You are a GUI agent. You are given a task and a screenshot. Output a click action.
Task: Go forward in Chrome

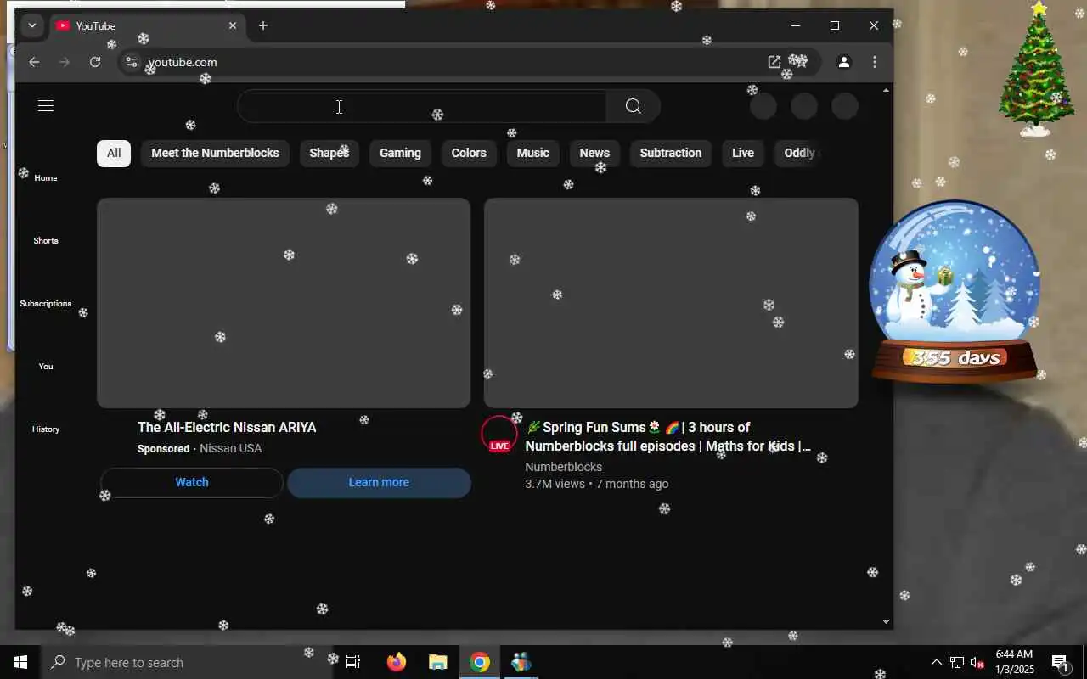point(65,62)
